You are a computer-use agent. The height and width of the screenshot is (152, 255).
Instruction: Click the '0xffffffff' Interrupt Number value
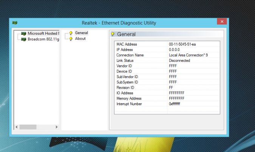pos(175,104)
